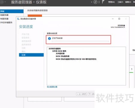Maximize the add roles wizard window
This screenshot has width=135, height=108.
tap(119, 19)
